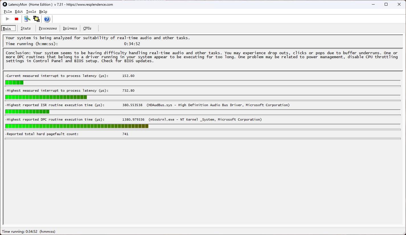Open the Edit menu
The width and height of the screenshot is (406, 235).
point(19,12)
